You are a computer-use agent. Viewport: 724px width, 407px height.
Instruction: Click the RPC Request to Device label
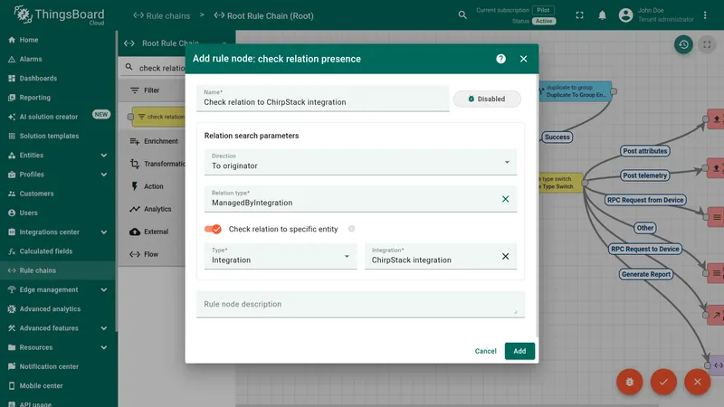tap(644, 249)
